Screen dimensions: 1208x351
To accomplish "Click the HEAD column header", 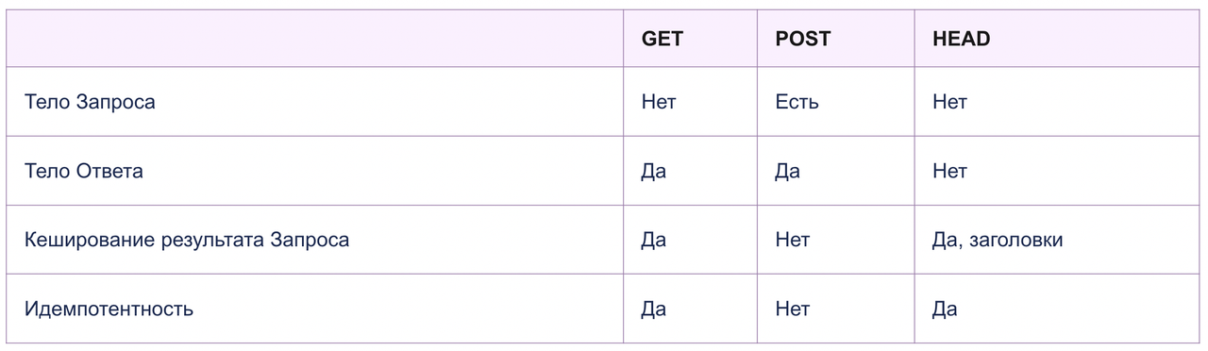I will 961,39.
